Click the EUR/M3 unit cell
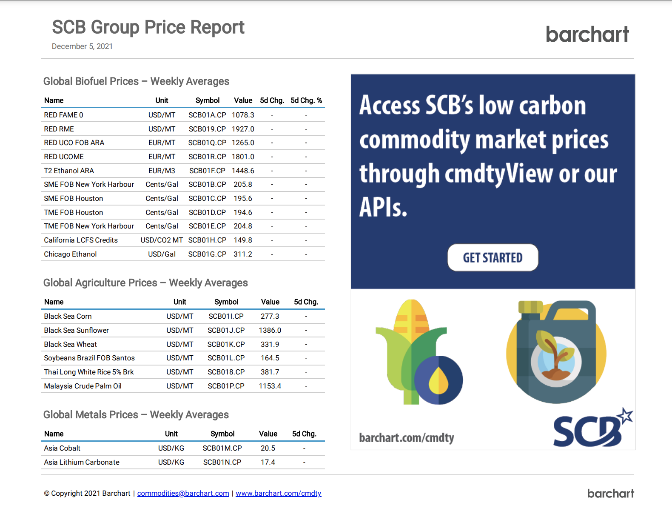672x514 pixels. 162,171
